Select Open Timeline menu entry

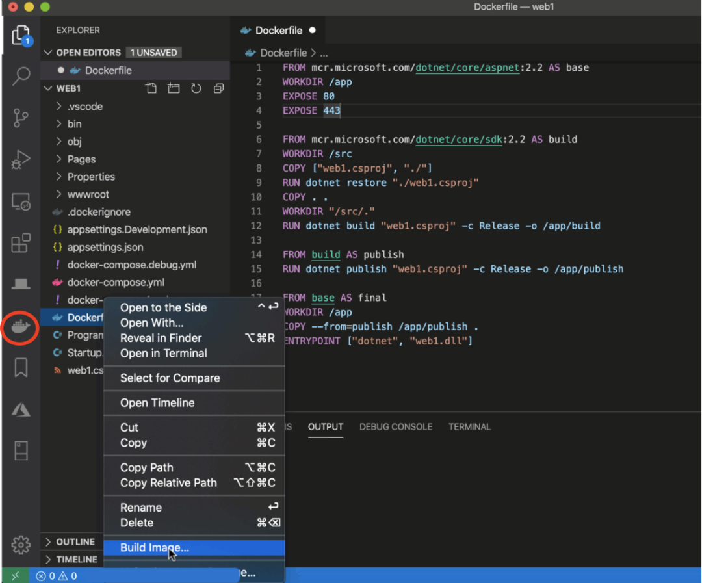[x=194, y=402]
